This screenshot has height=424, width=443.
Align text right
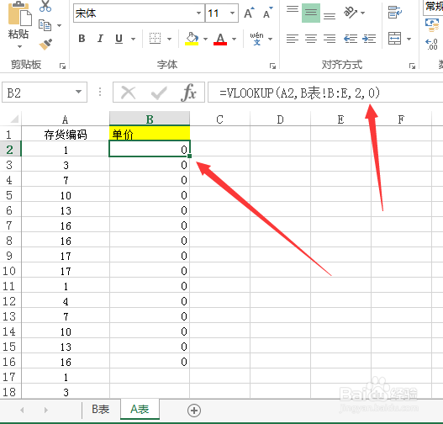point(330,38)
